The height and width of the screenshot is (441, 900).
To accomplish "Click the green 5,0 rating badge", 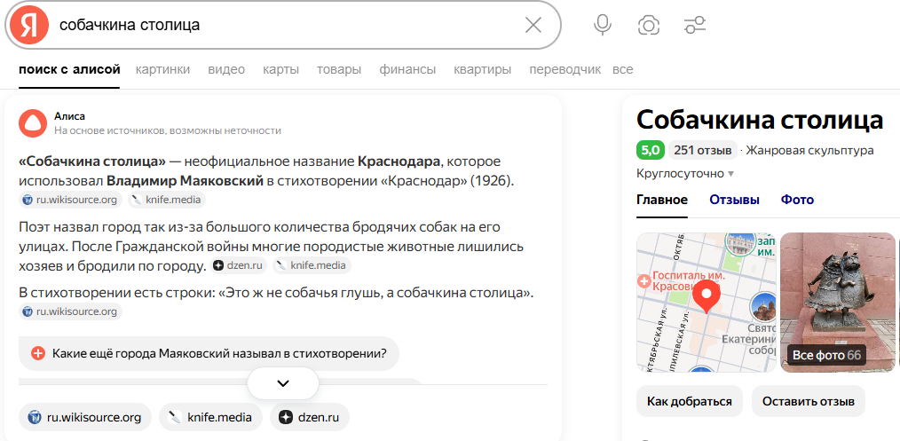I will pyautogui.click(x=651, y=151).
